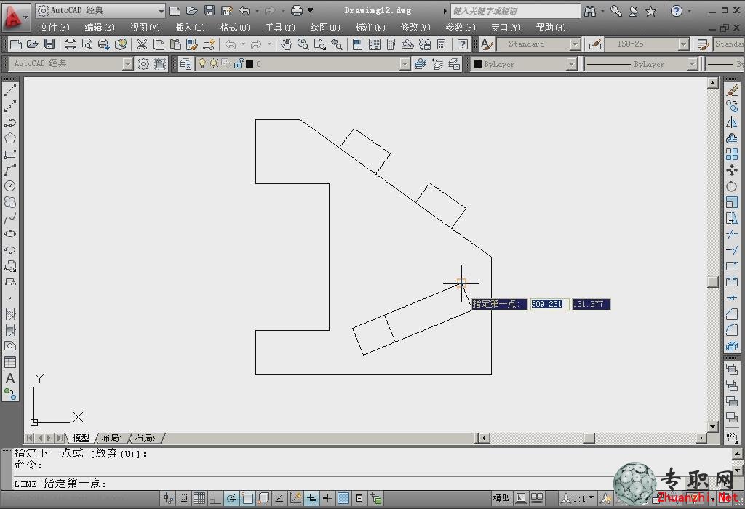Toggle Snap Mode in the status bar

tap(183, 498)
